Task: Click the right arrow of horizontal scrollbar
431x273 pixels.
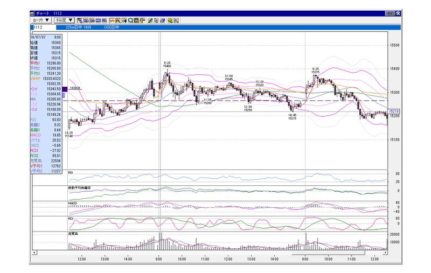Action: (386, 253)
